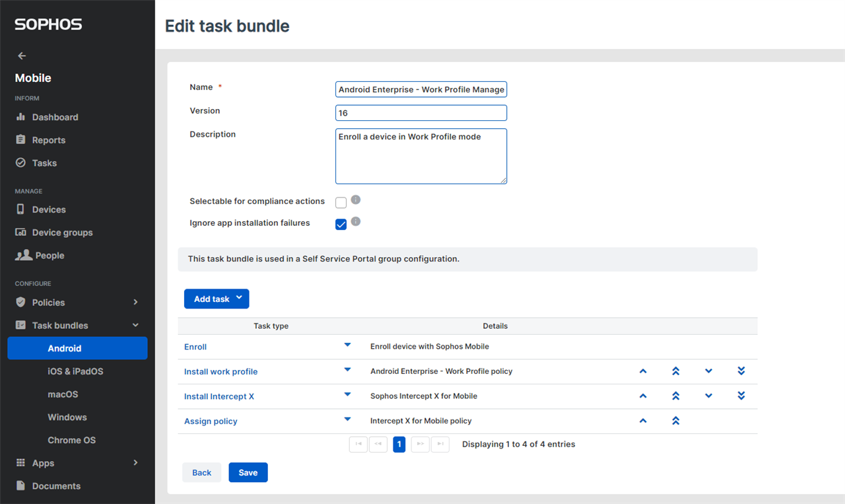This screenshot has width=845, height=504.
Task: Click the Description text area
Action: (x=421, y=156)
